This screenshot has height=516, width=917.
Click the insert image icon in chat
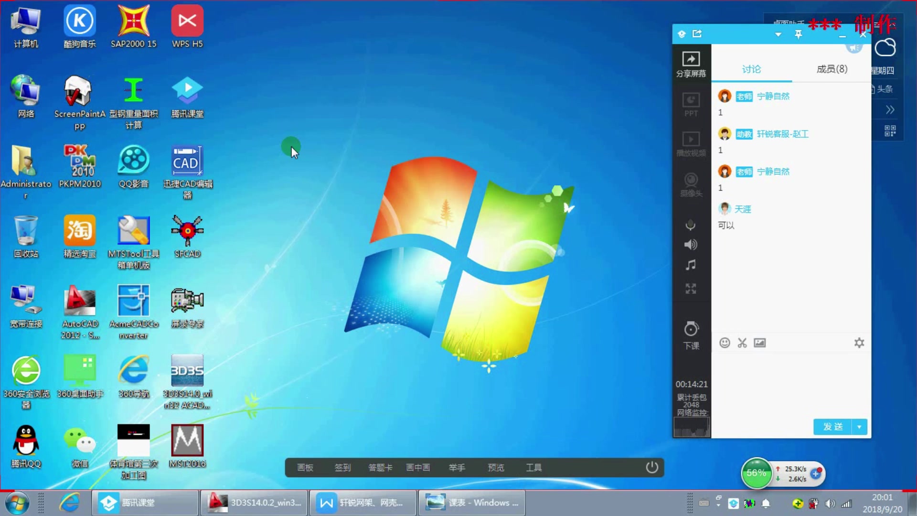[x=759, y=343]
